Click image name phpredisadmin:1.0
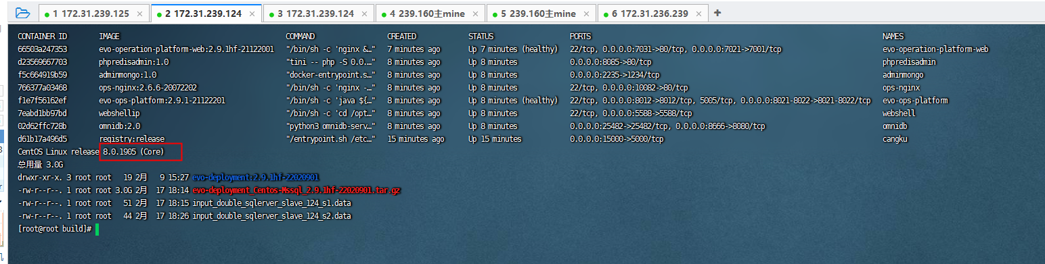The image size is (1045, 264). 134,62
